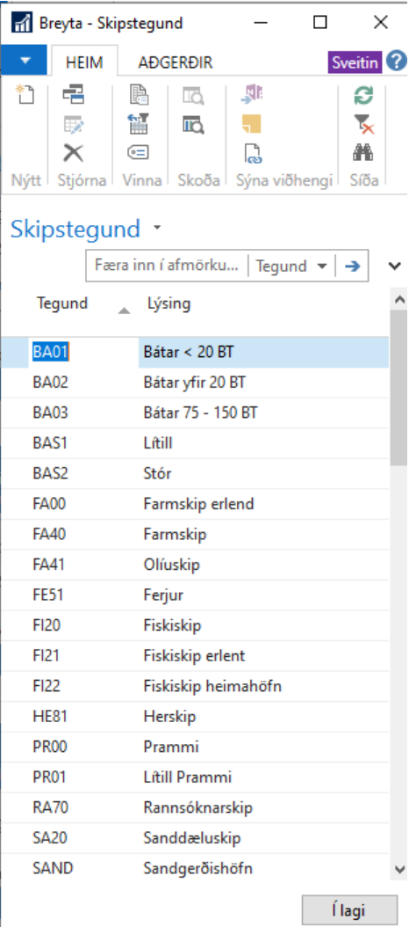Select the HEIM ribbon tab
Image resolution: width=409 pixels, height=927 pixels.
[84, 62]
